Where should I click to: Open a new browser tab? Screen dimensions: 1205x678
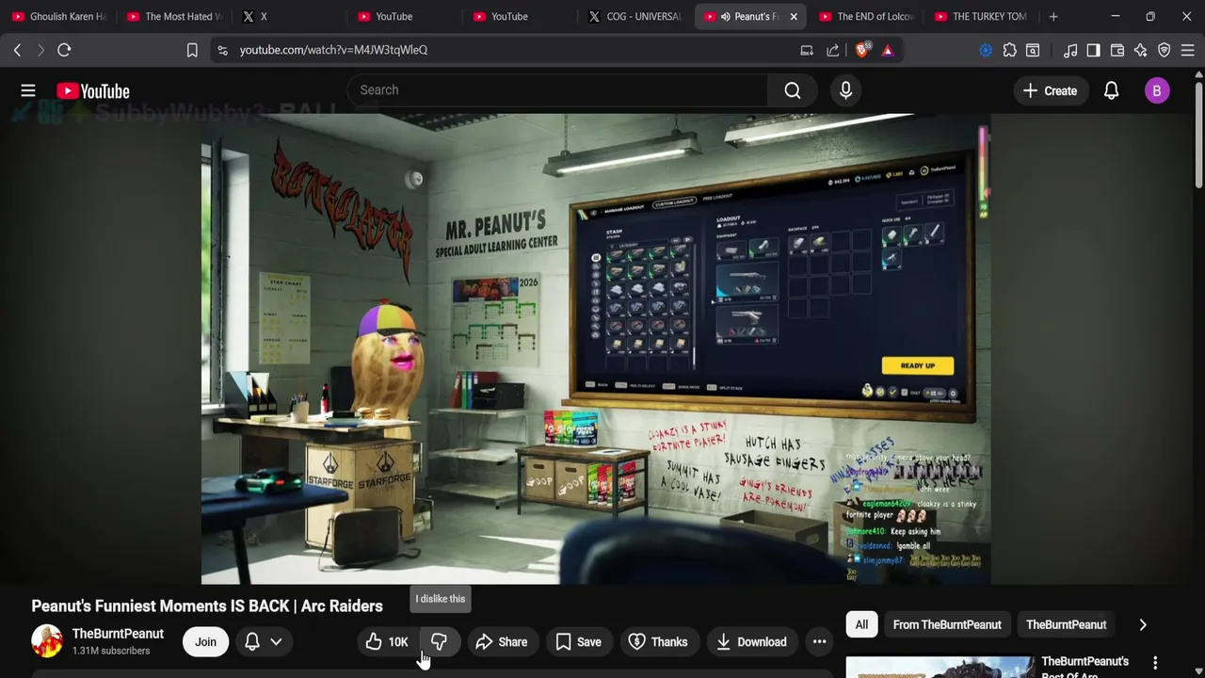click(1053, 16)
